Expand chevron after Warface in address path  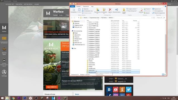click(x=114, y=18)
